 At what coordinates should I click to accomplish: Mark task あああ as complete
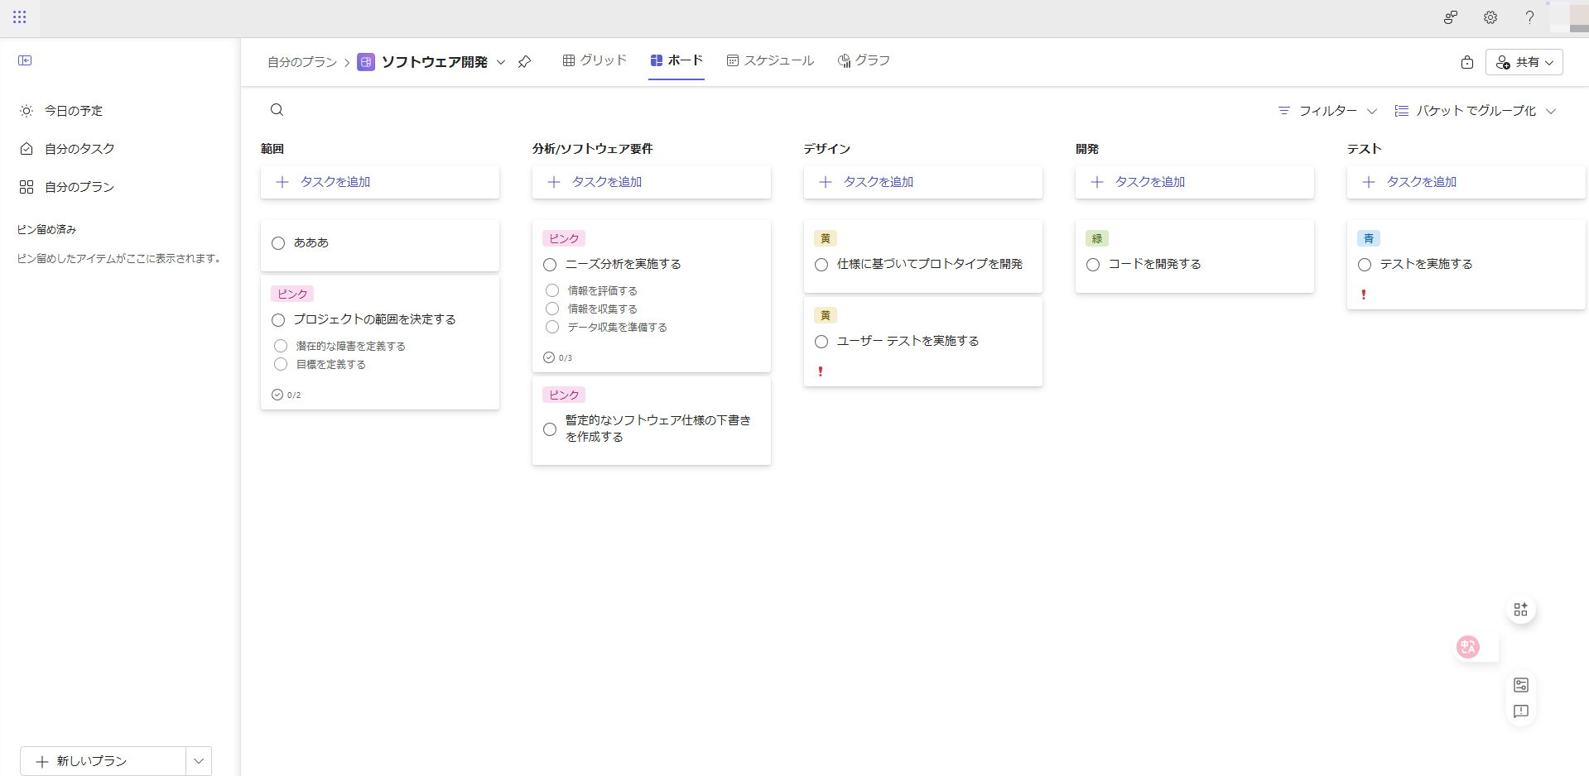pos(278,243)
